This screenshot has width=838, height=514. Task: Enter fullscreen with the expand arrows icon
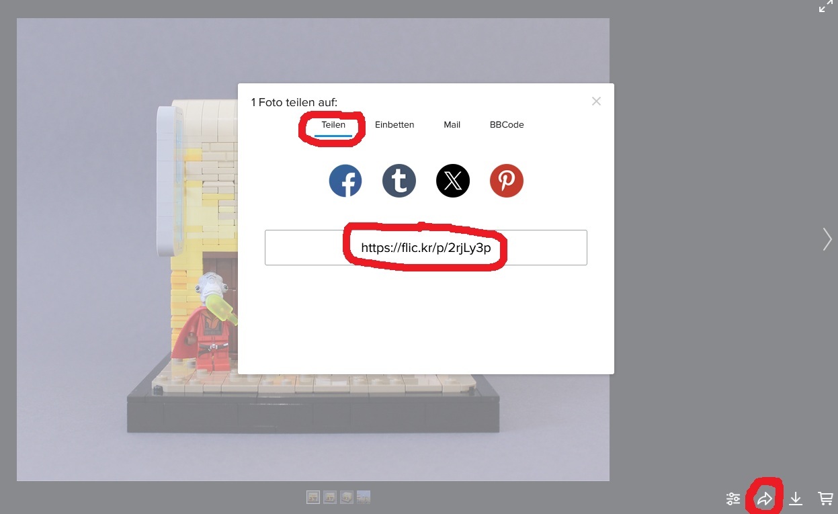826,7
